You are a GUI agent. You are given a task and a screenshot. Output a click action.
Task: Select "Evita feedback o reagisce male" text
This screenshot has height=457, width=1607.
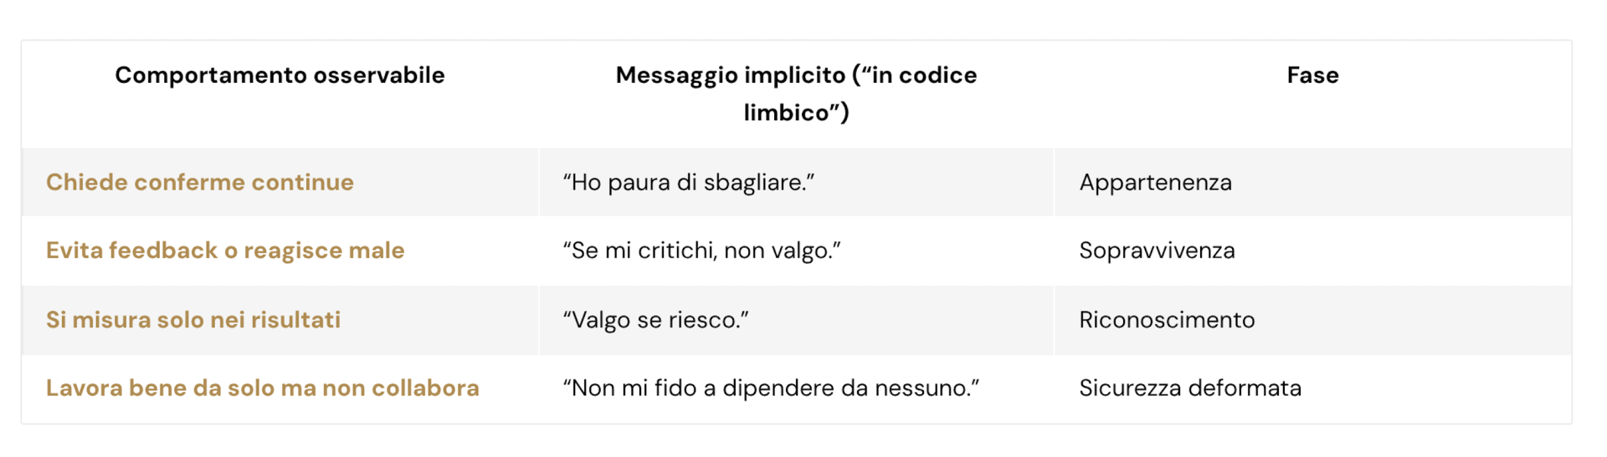click(224, 251)
